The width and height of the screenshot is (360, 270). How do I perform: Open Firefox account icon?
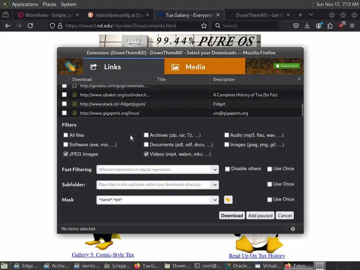(319, 26)
